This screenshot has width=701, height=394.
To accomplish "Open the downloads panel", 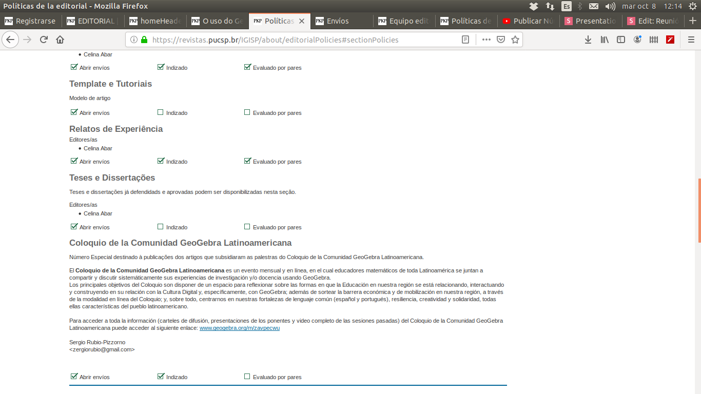I will pyautogui.click(x=588, y=40).
